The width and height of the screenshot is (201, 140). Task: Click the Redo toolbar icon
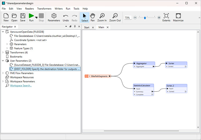click(75, 17)
